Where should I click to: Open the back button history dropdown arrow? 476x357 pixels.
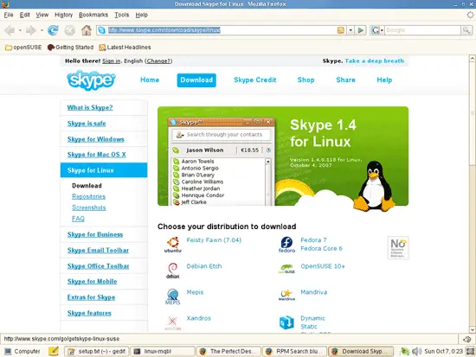(x=20, y=30)
